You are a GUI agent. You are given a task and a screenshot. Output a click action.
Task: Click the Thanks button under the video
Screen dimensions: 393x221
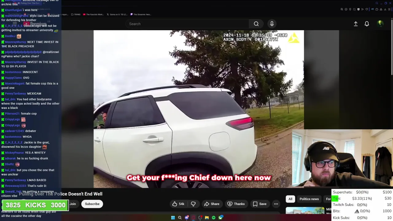(236, 204)
